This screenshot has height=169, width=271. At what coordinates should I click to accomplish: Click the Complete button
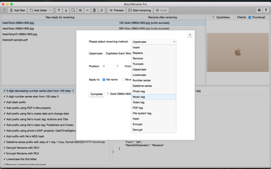[x=97, y=94]
